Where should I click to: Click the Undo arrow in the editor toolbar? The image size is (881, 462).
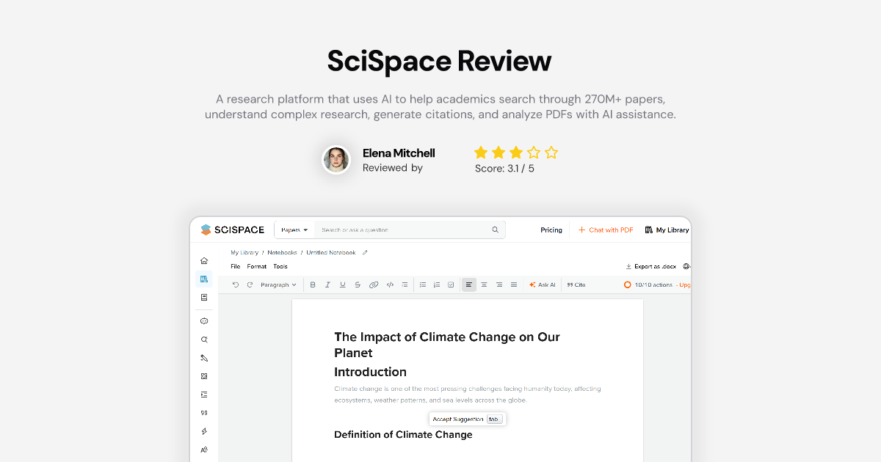236,285
